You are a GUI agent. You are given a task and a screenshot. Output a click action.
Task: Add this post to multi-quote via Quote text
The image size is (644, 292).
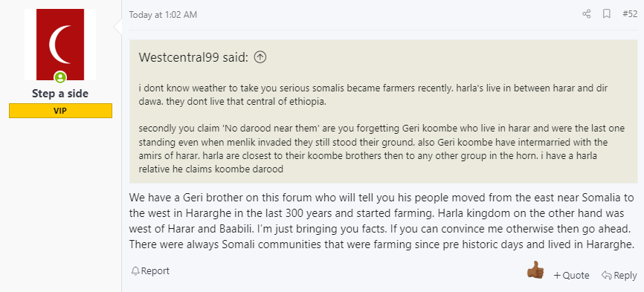coord(576,275)
